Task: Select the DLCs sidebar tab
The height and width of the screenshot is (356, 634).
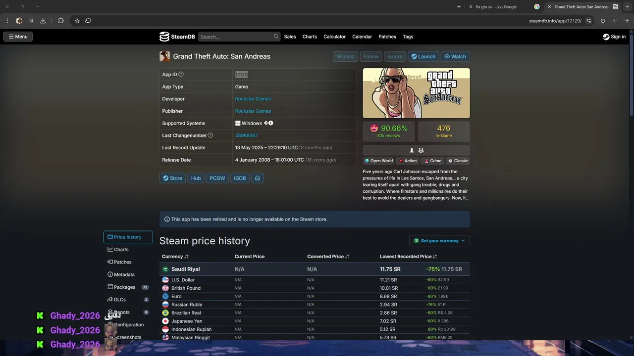Action: pos(128,300)
